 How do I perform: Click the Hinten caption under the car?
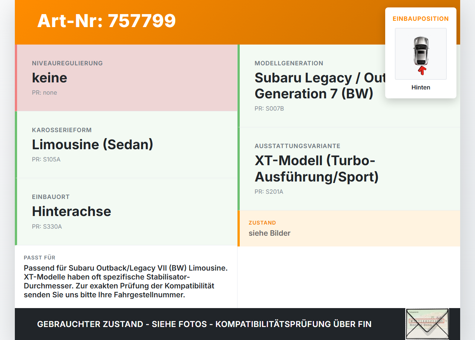tap(421, 88)
